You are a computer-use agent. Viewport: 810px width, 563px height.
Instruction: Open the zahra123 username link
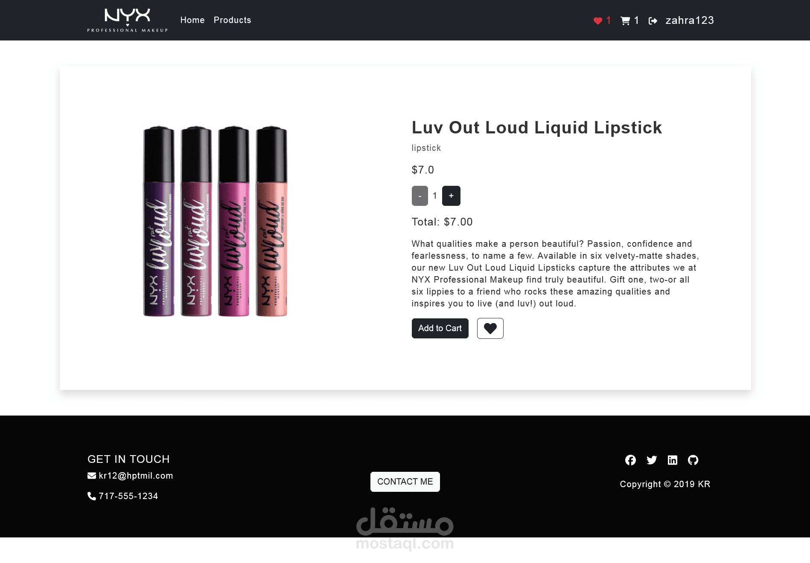point(690,20)
